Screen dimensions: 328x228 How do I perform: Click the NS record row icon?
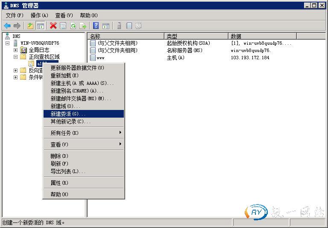92,50
